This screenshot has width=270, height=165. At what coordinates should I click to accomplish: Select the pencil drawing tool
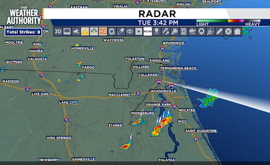pos(219,32)
